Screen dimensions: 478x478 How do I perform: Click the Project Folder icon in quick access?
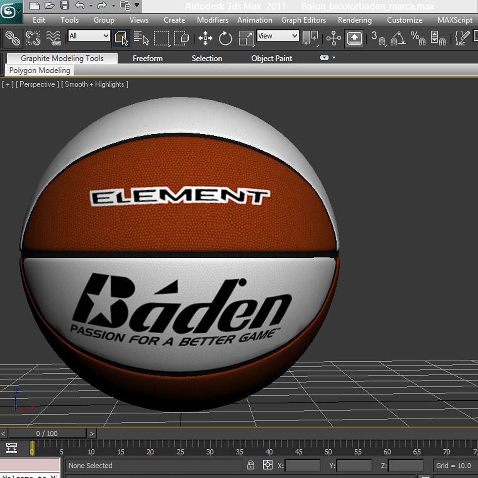click(x=125, y=6)
